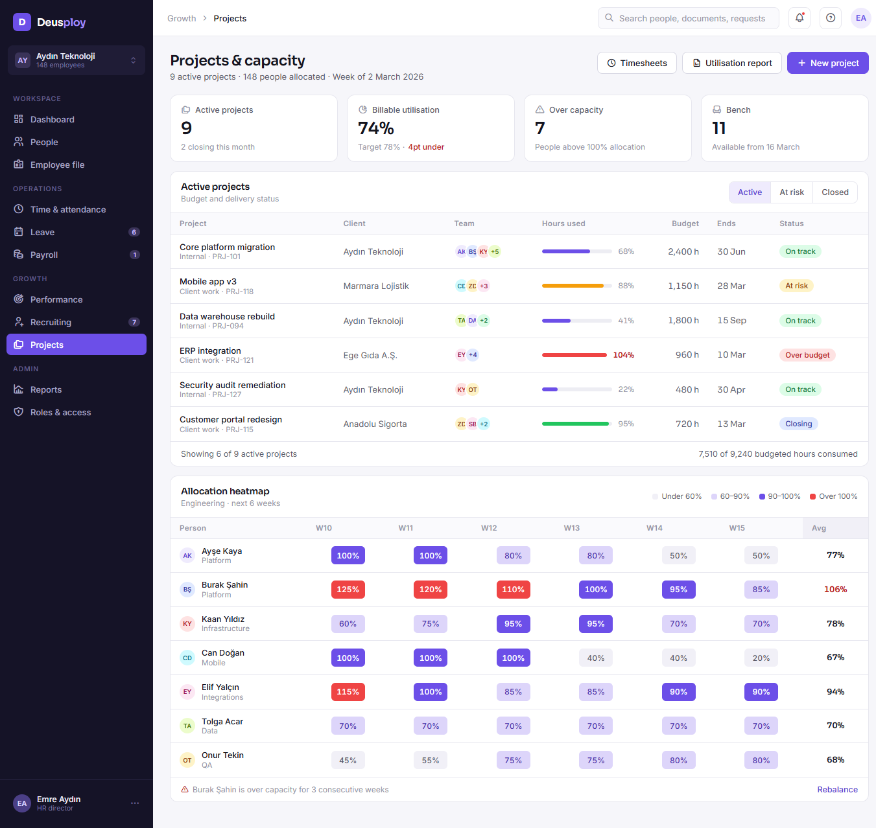Click EA user avatar in header
The width and height of the screenshot is (876, 828).
pyautogui.click(x=861, y=18)
